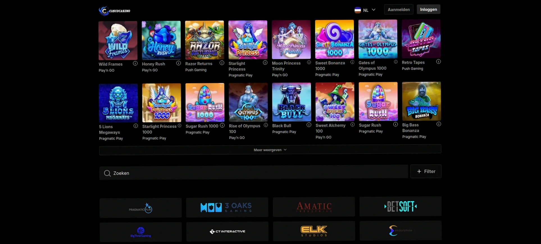Select the Pragmatic Play provider
The image size is (541, 244).
click(140, 208)
